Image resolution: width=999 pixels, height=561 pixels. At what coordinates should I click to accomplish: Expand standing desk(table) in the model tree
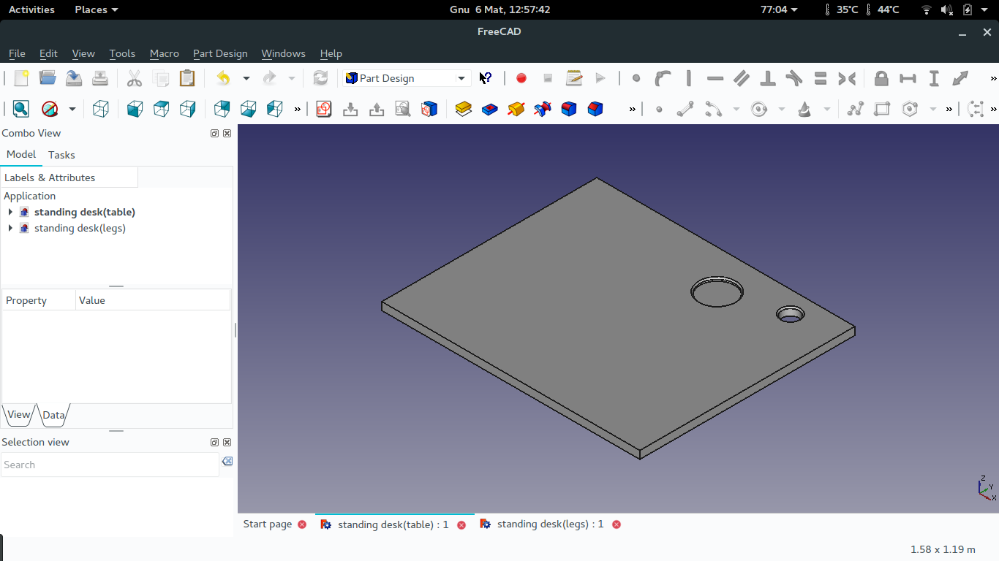point(10,212)
